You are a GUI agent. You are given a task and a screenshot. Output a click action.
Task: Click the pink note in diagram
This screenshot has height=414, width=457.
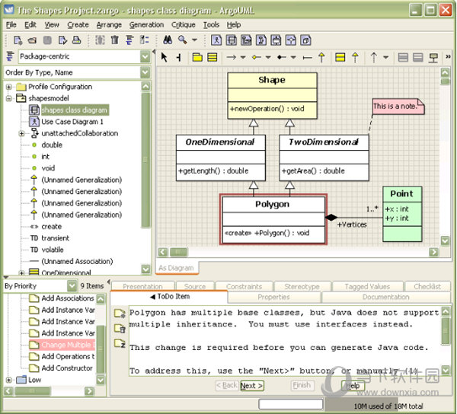pyautogui.click(x=398, y=107)
